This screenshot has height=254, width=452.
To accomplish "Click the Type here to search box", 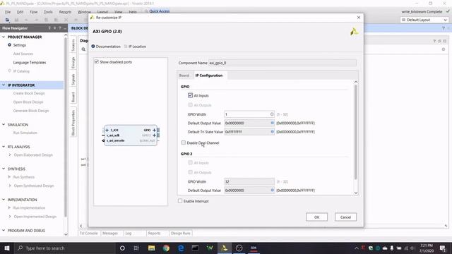I will click(65, 248).
